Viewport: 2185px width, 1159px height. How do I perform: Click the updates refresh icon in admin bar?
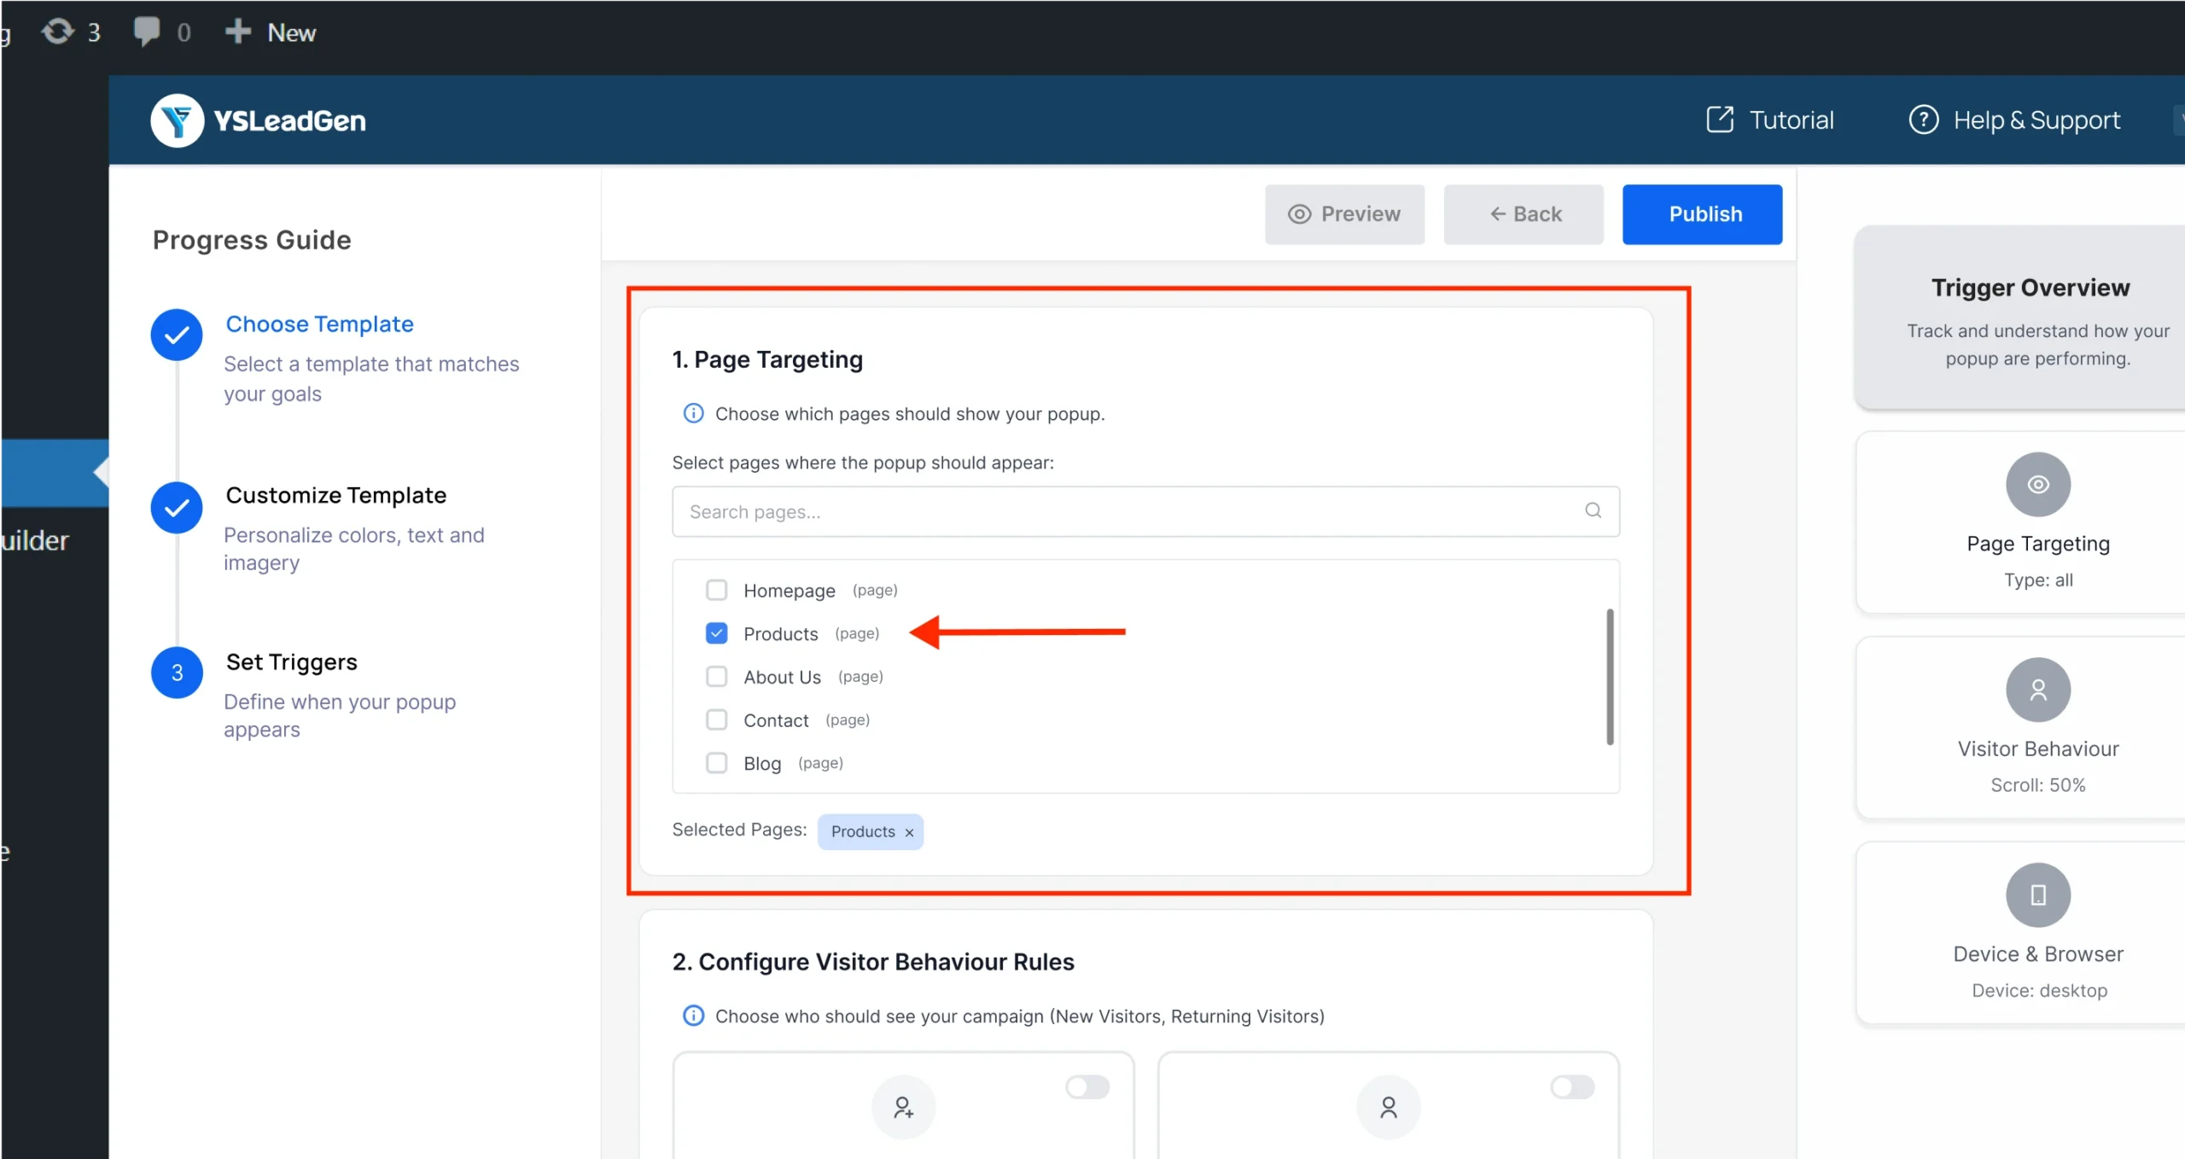pyautogui.click(x=57, y=32)
